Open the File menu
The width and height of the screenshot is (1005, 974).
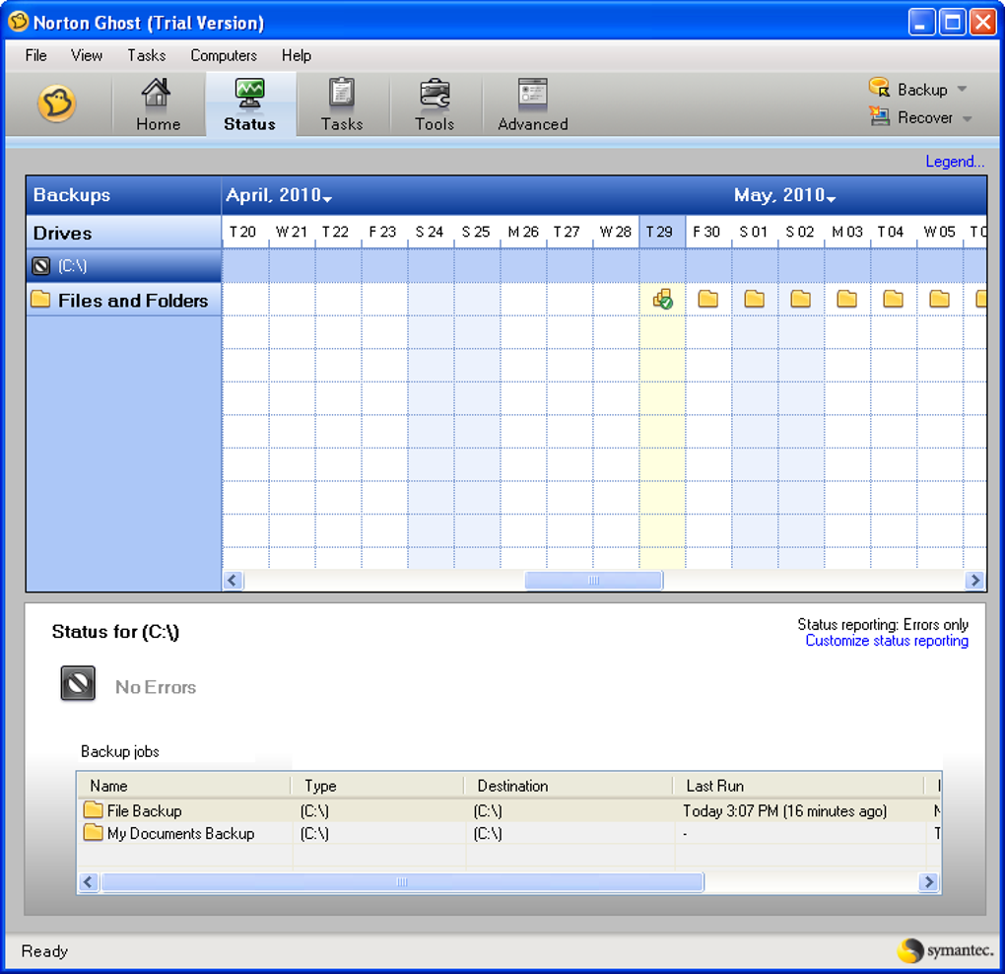click(x=35, y=56)
